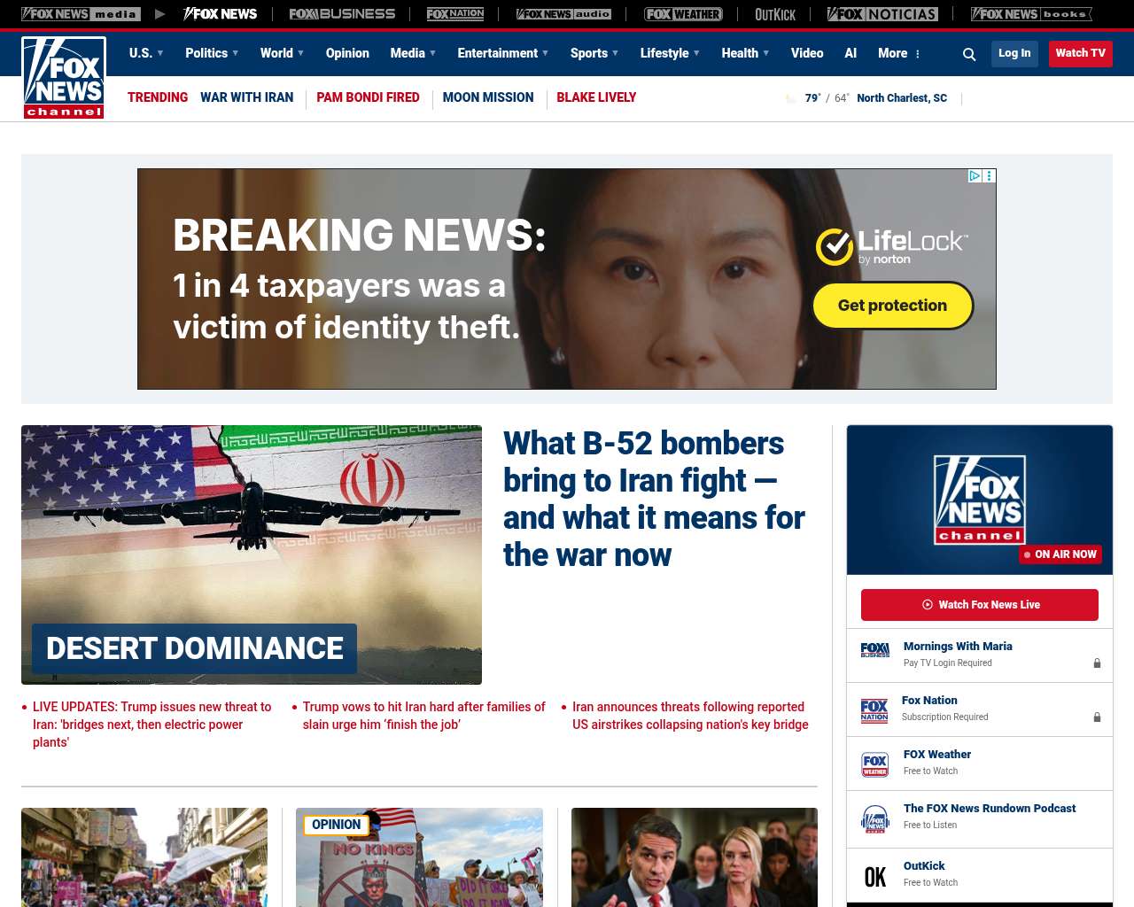
Task: Open Fox Weather from top network bar
Action: click(683, 14)
